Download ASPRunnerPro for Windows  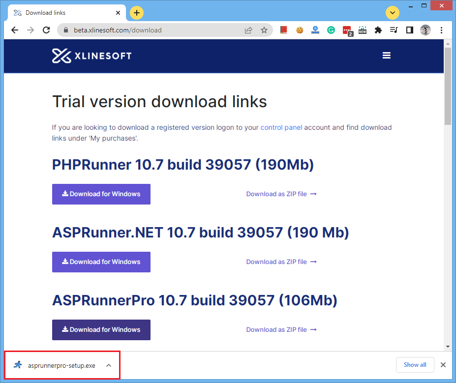101,330
